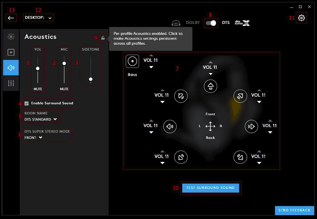Select the lighting icon in the sidebar
Screen dimensions: 317x219
point(11,37)
